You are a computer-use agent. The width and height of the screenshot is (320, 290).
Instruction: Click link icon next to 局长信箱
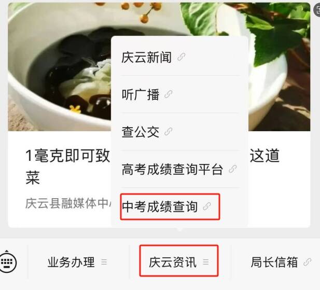(308, 262)
